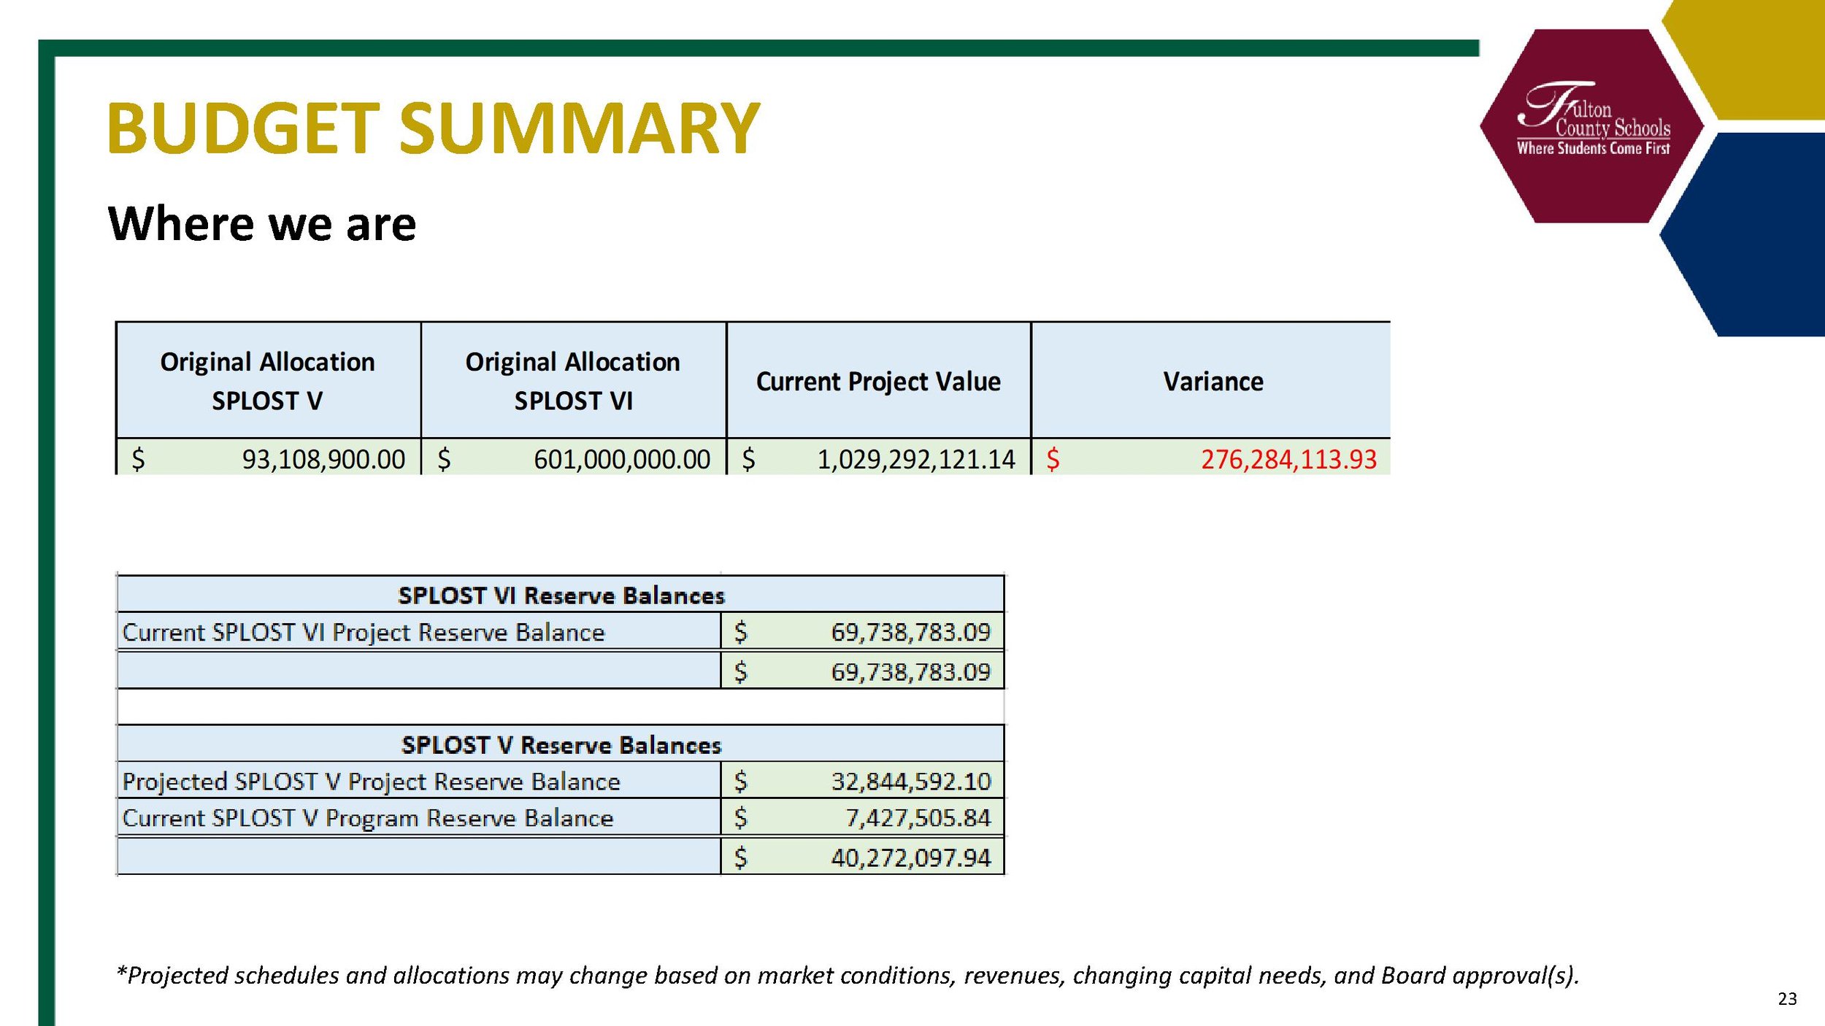Select the SPLOST VI total 69,738,783.09 cell
1825x1026 pixels.
(863, 671)
